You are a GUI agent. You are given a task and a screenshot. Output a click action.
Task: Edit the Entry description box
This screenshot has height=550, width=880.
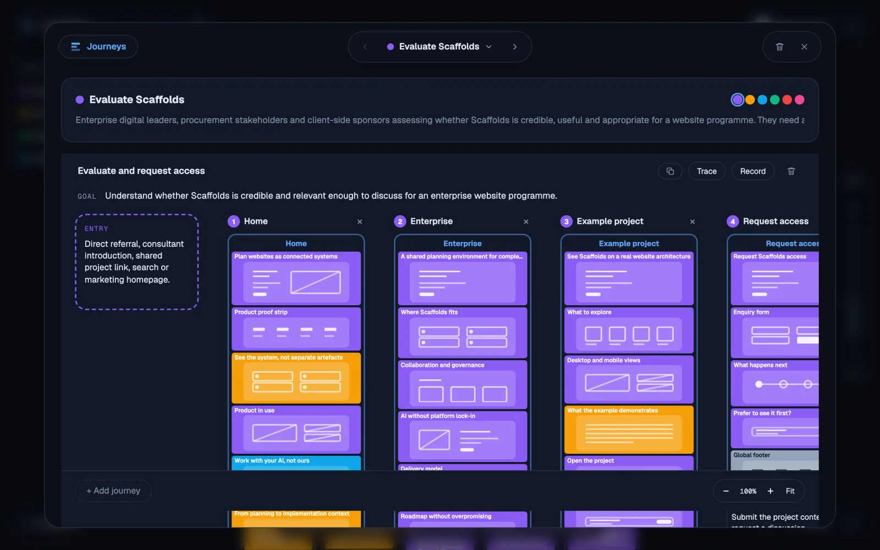tap(137, 262)
